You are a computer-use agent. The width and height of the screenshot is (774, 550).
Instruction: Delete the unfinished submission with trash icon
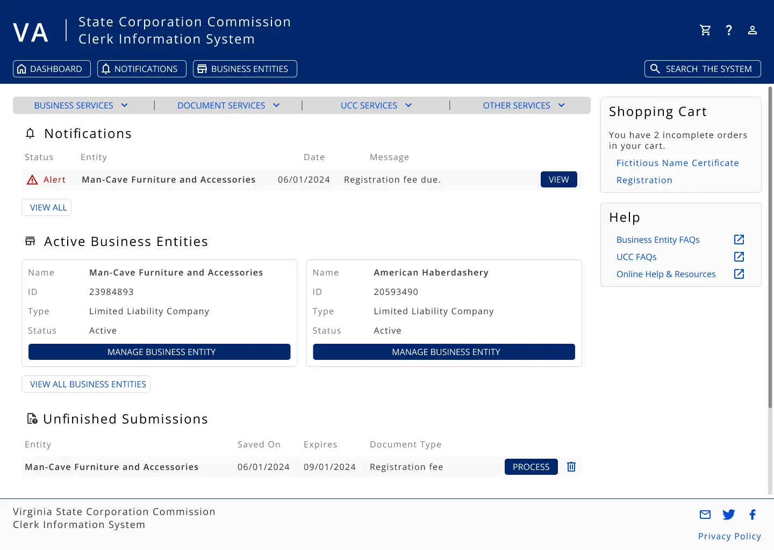click(x=571, y=467)
